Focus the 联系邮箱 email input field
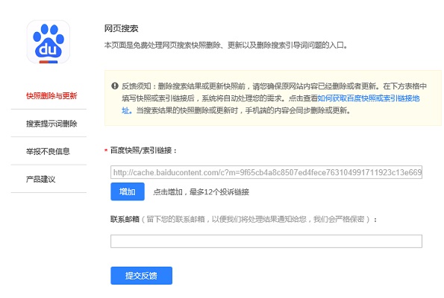The height and width of the screenshot is (298, 444). click(x=266, y=241)
